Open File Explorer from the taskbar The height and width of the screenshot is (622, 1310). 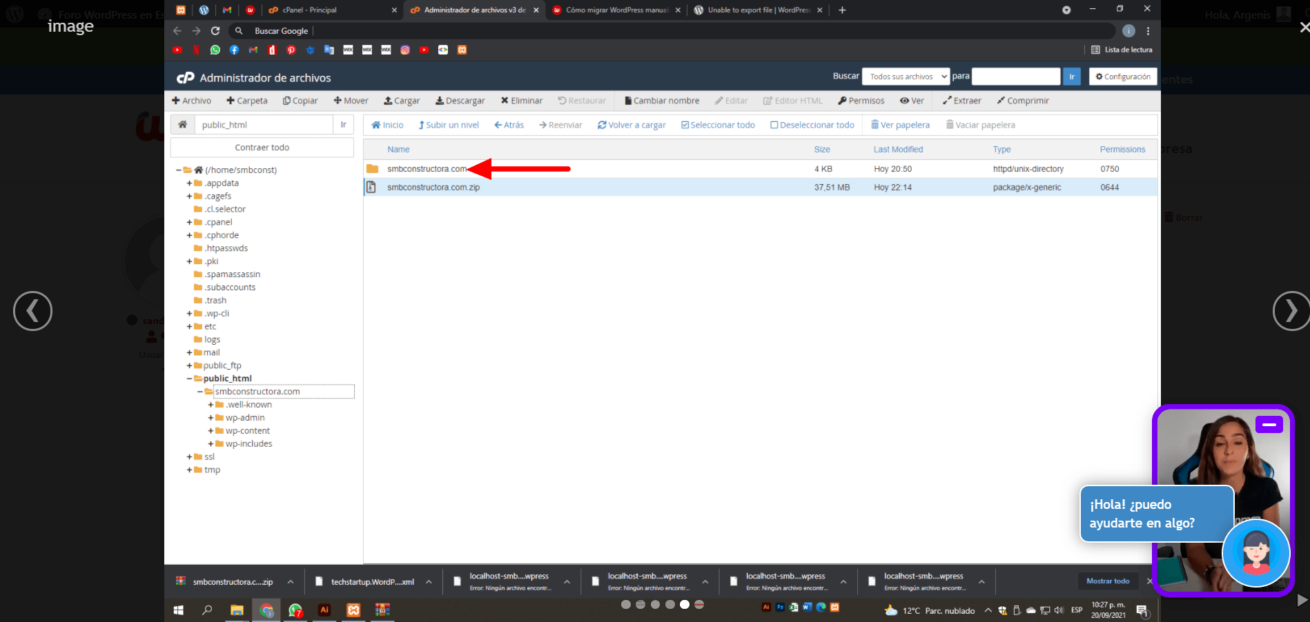[x=237, y=610]
